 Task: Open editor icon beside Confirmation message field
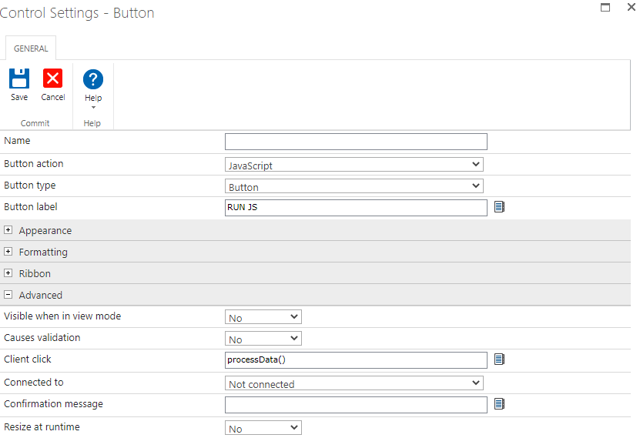[x=499, y=404]
